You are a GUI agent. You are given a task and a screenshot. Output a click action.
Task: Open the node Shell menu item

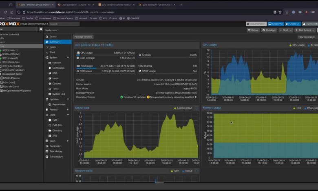57,52
